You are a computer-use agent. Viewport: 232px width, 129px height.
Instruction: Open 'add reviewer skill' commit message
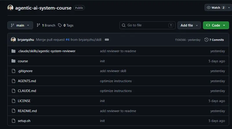113,71
